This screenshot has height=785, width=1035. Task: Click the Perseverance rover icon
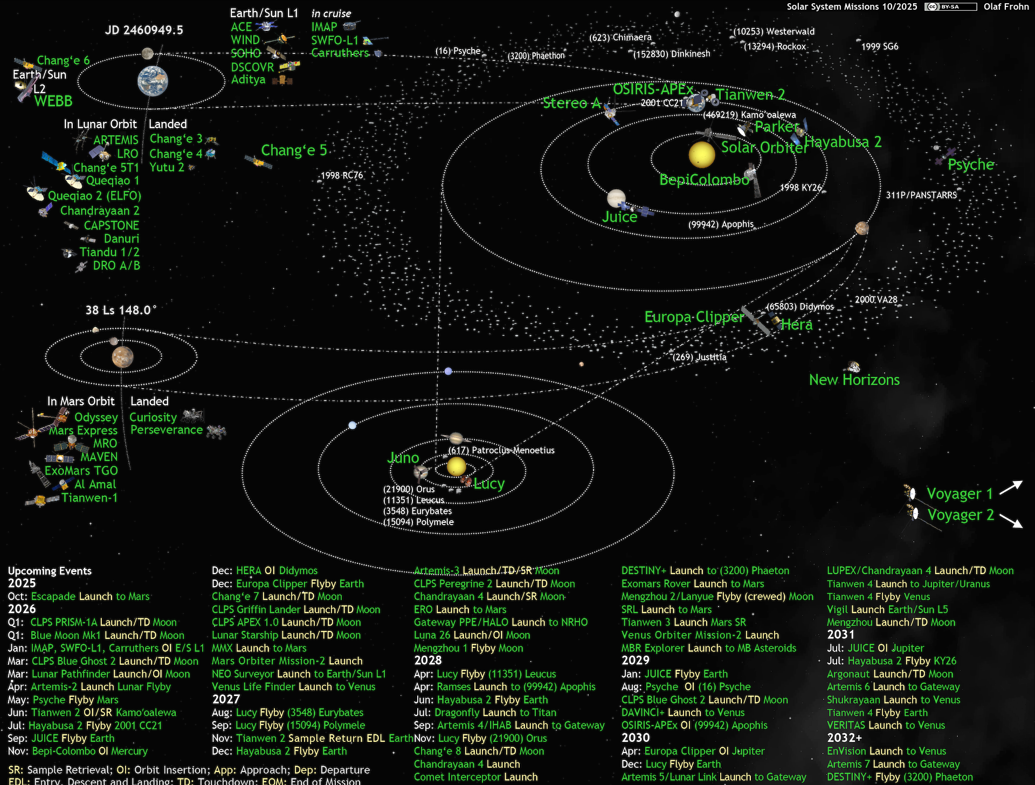pyautogui.click(x=216, y=431)
